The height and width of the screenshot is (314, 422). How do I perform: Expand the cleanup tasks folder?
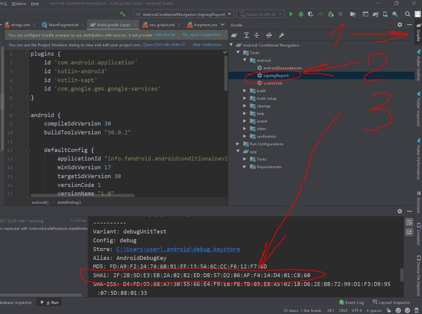coord(245,106)
